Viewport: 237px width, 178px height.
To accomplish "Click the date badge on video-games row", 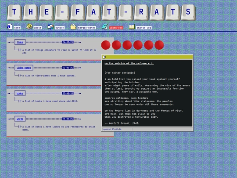I will pos(68,68).
